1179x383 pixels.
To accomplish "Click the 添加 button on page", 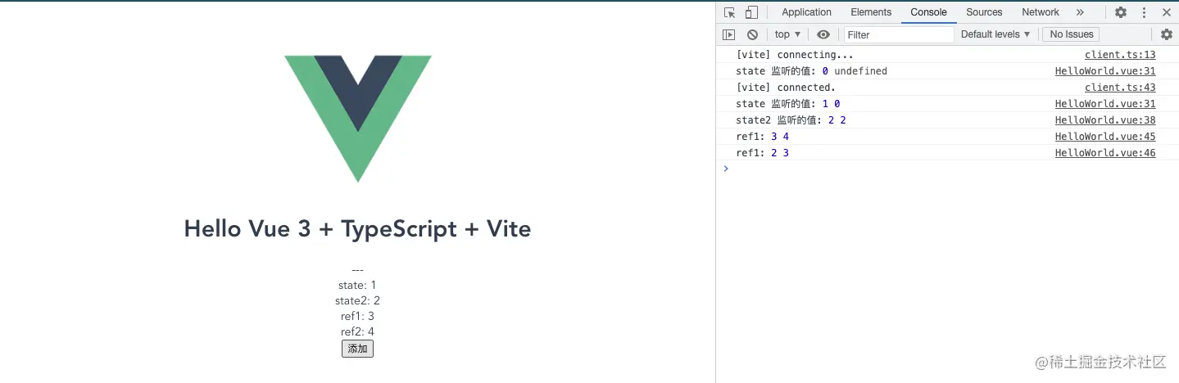I will click(357, 349).
